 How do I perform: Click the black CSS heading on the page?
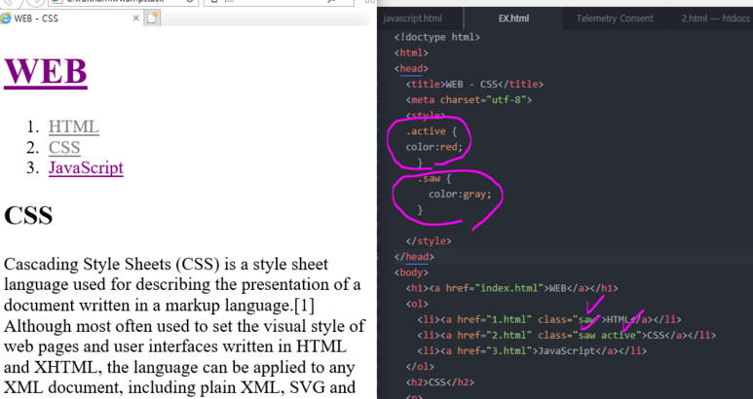coord(28,216)
